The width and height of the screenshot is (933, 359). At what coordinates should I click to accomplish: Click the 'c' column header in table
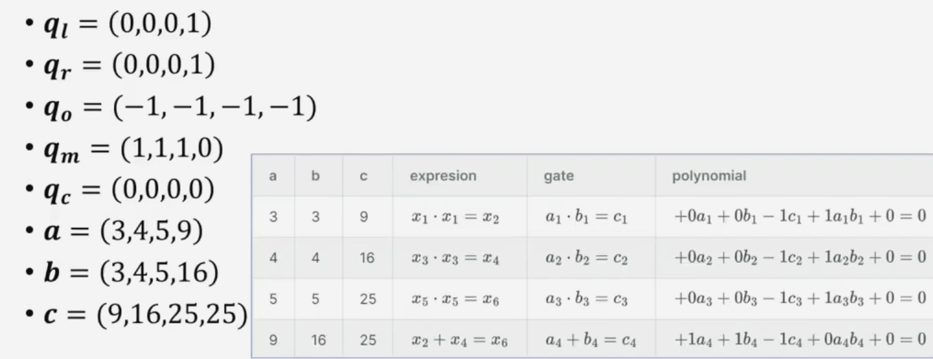tap(363, 176)
